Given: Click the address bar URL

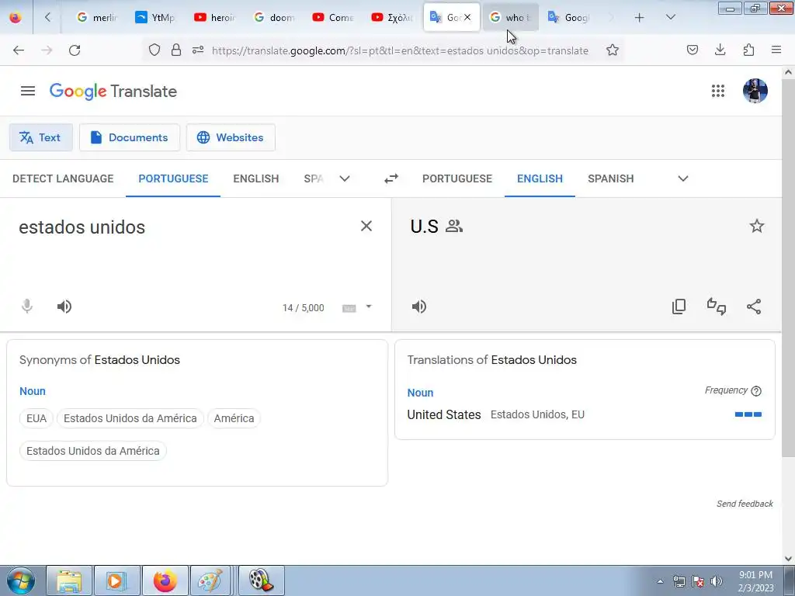Looking at the screenshot, I should pyautogui.click(x=400, y=50).
